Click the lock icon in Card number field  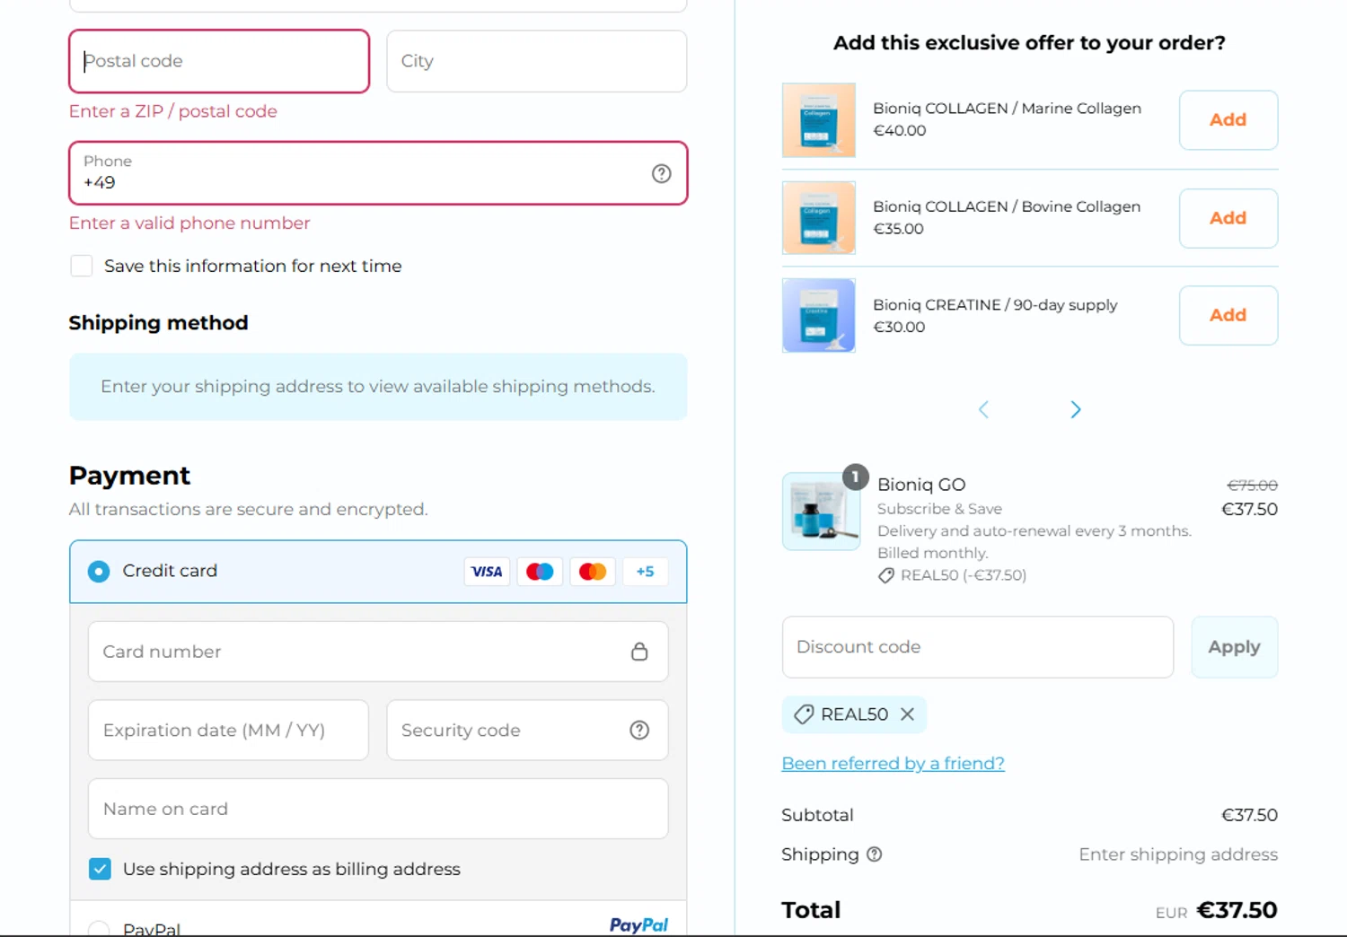click(x=639, y=652)
